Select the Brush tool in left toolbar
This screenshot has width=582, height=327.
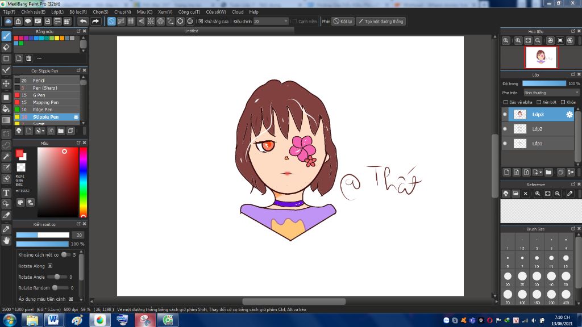6,36
